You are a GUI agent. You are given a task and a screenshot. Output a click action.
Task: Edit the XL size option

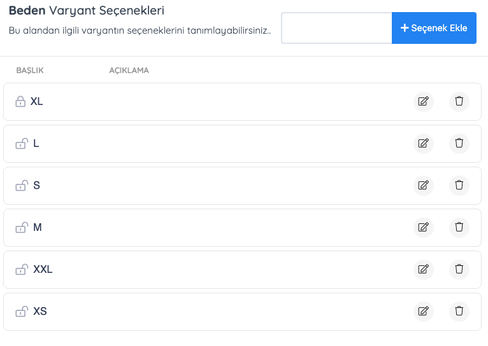click(x=423, y=102)
